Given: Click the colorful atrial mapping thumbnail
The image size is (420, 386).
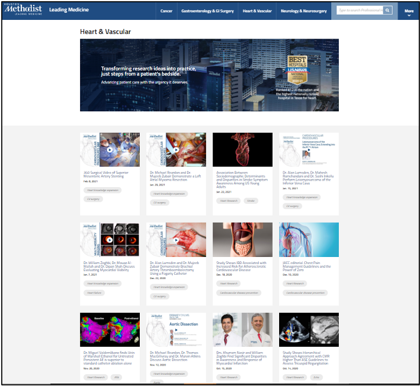Looking at the screenshot, I should click(110, 330).
